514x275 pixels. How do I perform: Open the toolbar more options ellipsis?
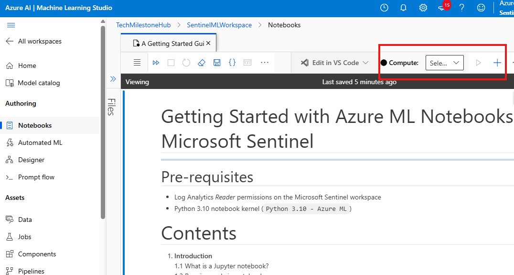pyautogui.click(x=265, y=62)
